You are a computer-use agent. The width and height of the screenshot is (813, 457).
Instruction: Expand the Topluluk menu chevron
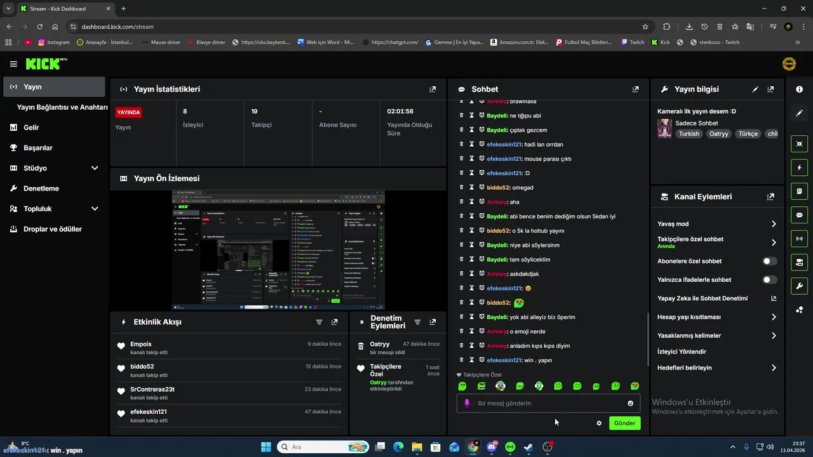pos(95,209)
